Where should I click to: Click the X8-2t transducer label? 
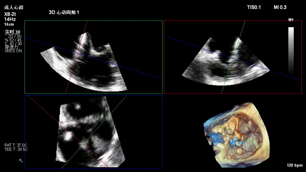click(10, 14)
